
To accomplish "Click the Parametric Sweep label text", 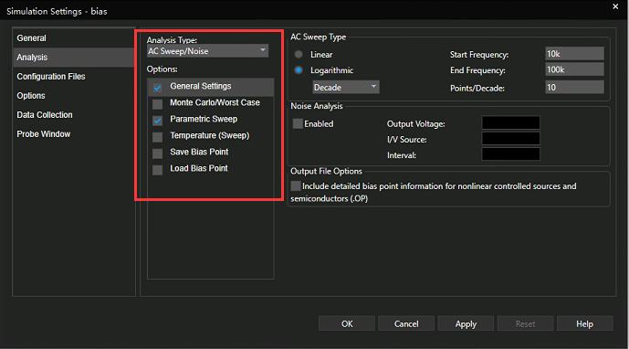I will pyautogui.click(x=204, y=120).
